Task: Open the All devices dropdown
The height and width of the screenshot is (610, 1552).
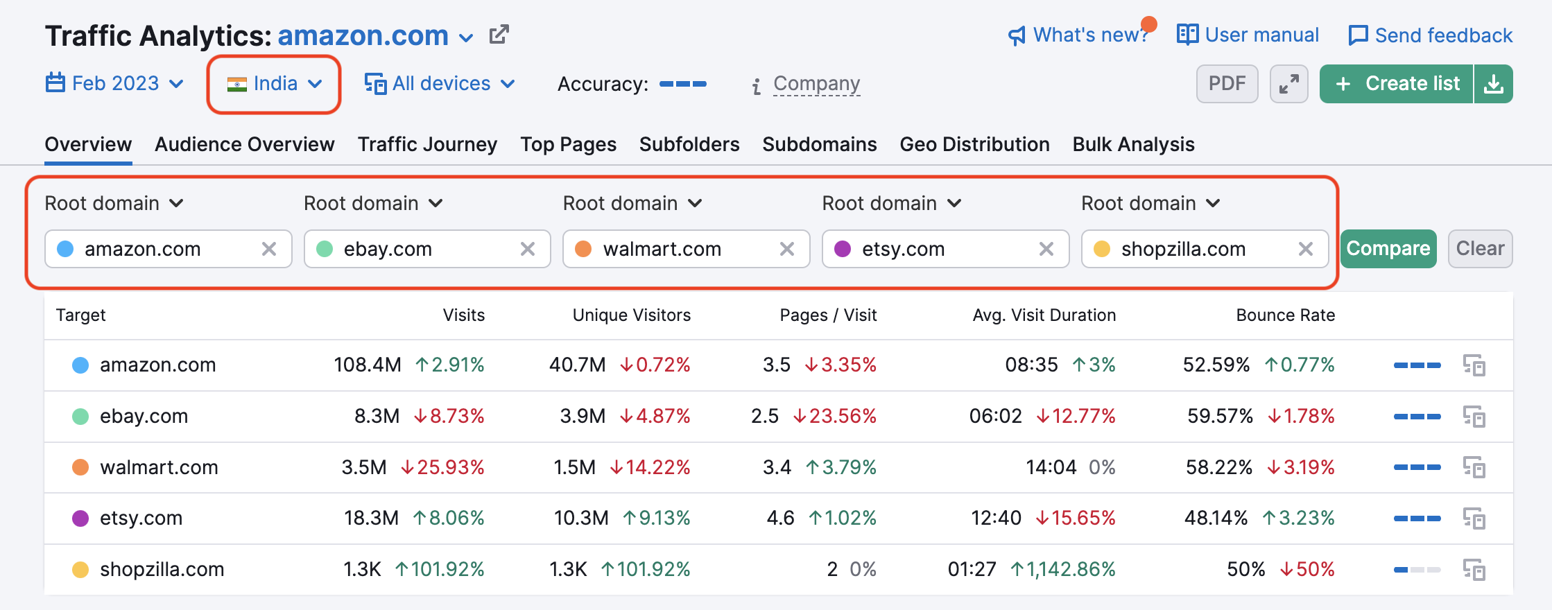Action: (440, 84)
